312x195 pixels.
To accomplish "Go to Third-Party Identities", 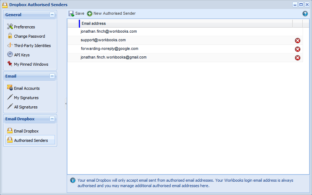I will (32, 46).
